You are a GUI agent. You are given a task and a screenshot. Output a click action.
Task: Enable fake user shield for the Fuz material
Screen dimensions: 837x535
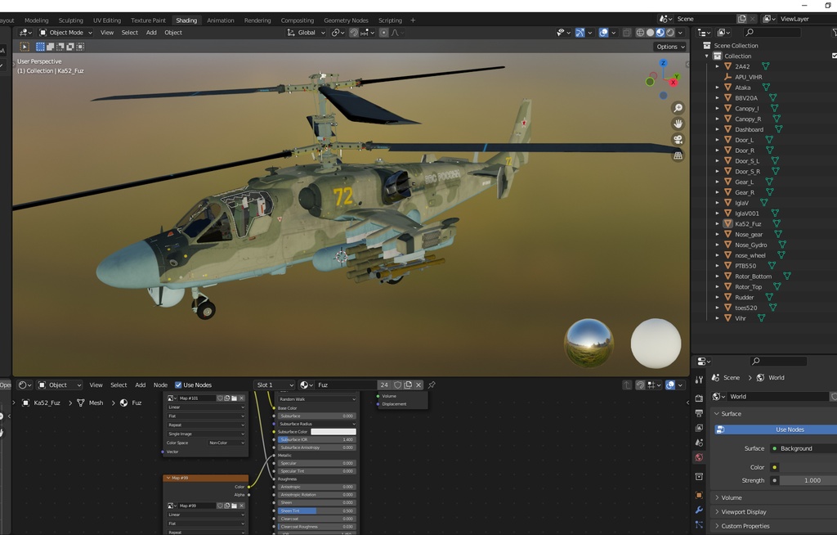point(397,384)
